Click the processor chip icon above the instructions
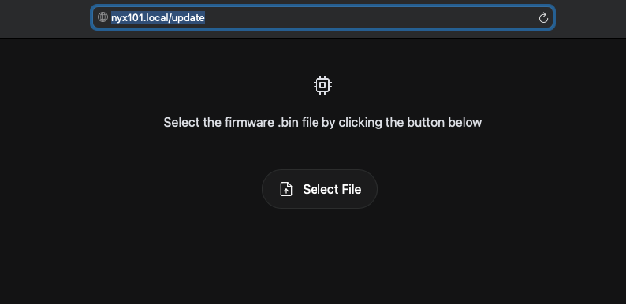This screenshot has height=304, width=626. point(322,85)
